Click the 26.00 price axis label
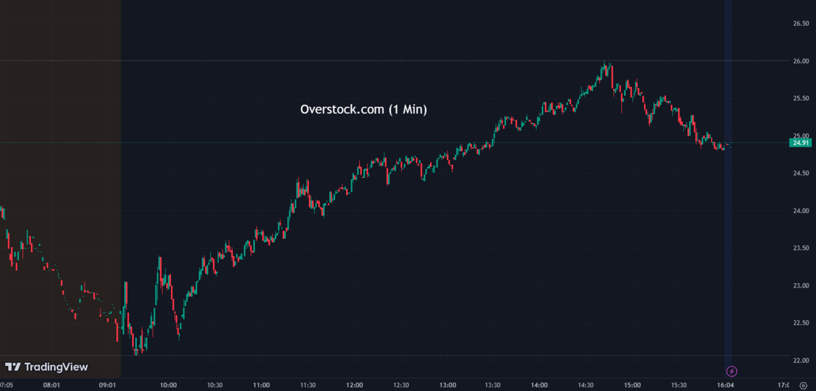The width and height of the screenshot is (816, 391). (801, 61)
